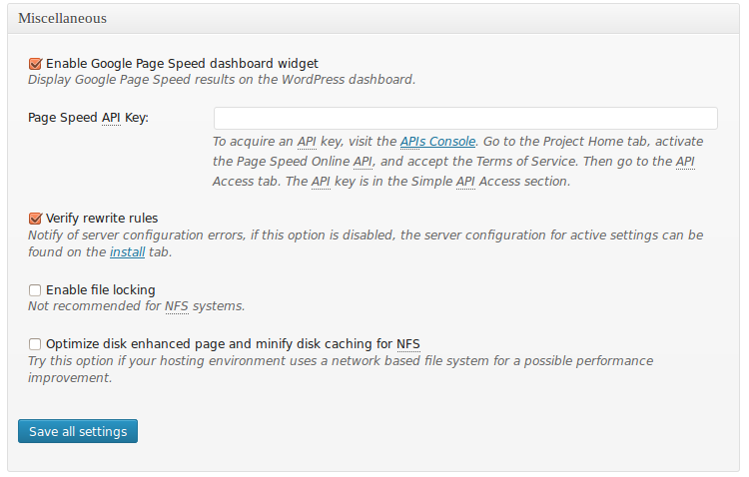The height and width of the screenshot is (477, 749).
Task: Click the Enable file locking label text
Action: tap(100, 290)
